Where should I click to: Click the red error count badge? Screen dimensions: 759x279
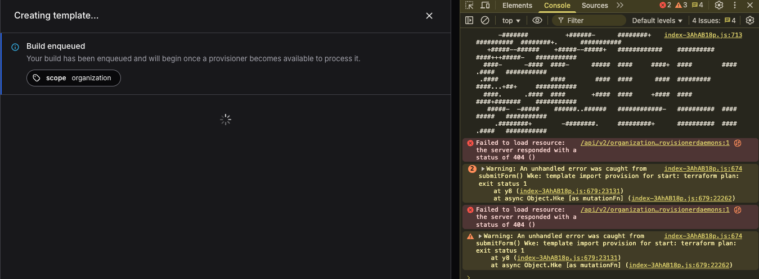666,6
